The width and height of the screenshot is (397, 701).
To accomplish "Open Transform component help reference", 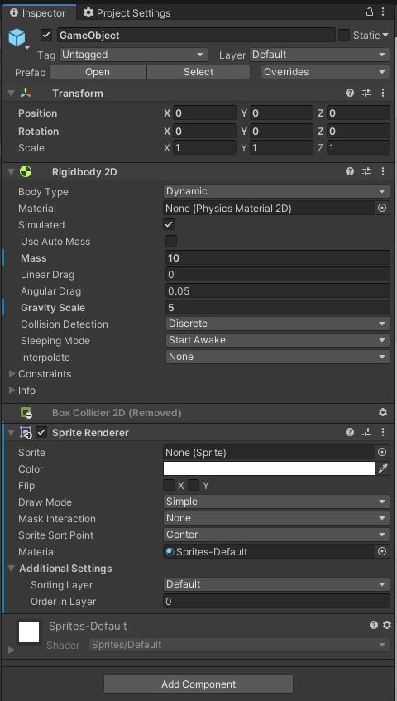I will pyautogui.click(x=350, y=93).
